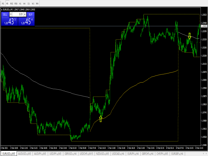Screen dimensions: 208x156
Task: Click the sell price 1.20435 tile
Action: [9, 21]
